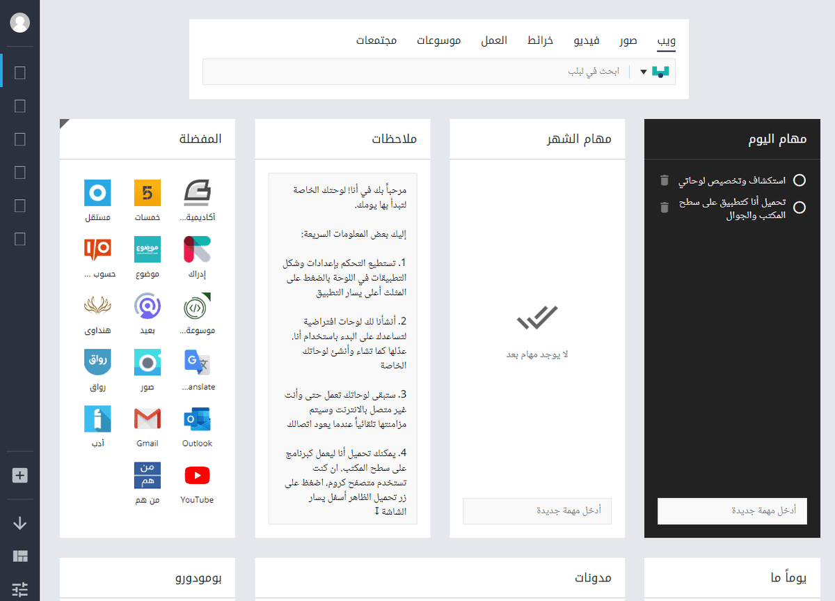Screen dimensions: 835x601
Task: Open the search engine dropdown arrow
Action: point(644,72)
